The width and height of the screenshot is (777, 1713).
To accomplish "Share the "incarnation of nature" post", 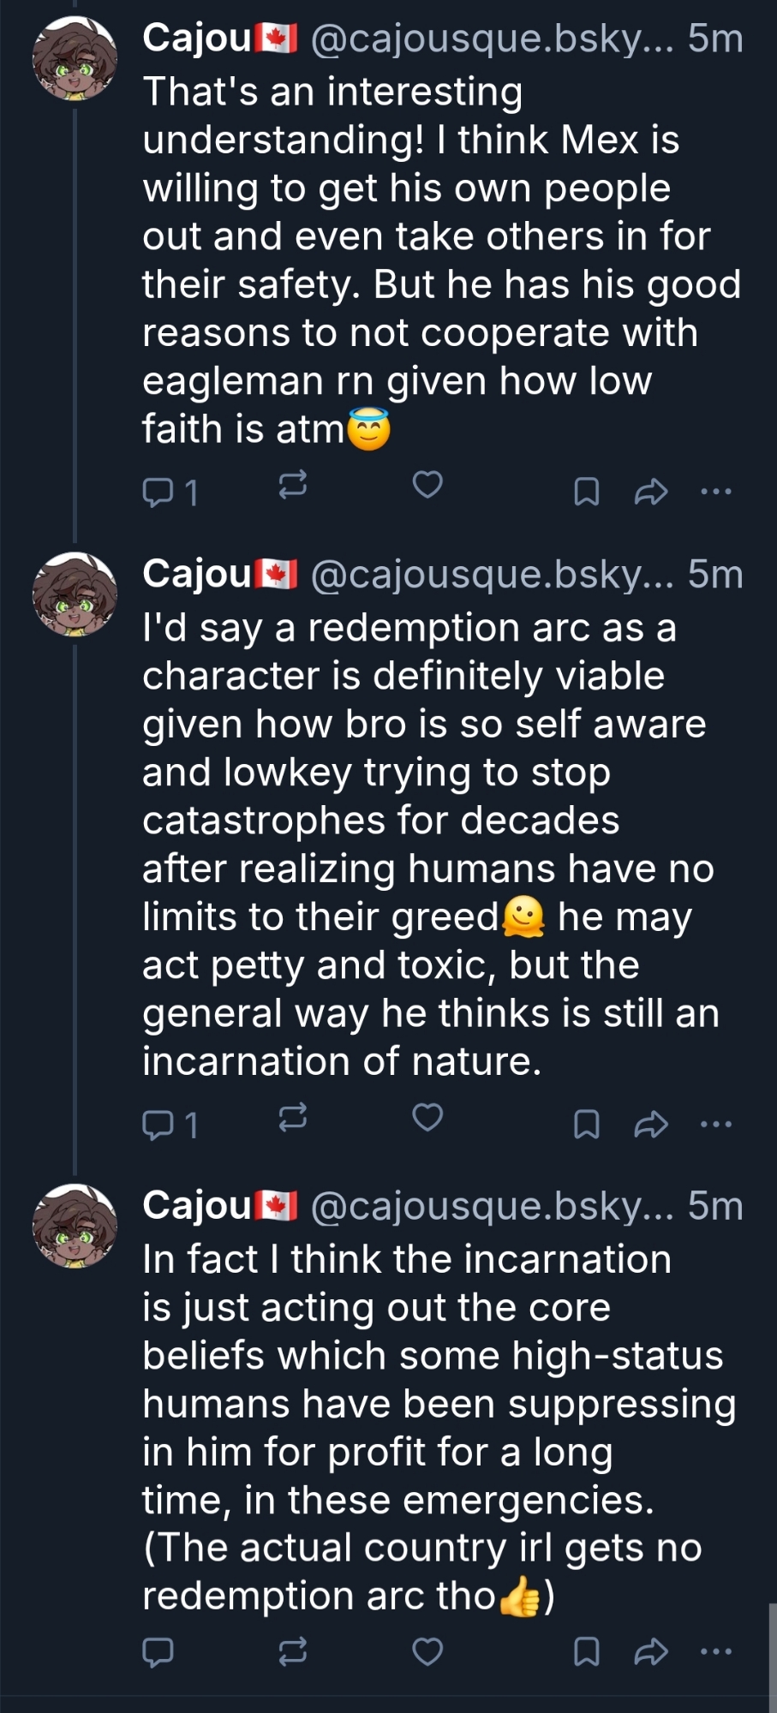I will [x=650, y=1124].
